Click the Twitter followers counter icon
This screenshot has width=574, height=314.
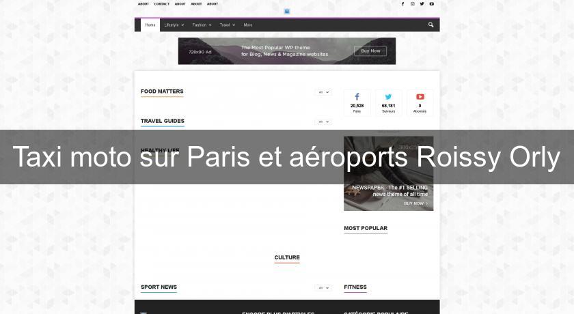388,97
